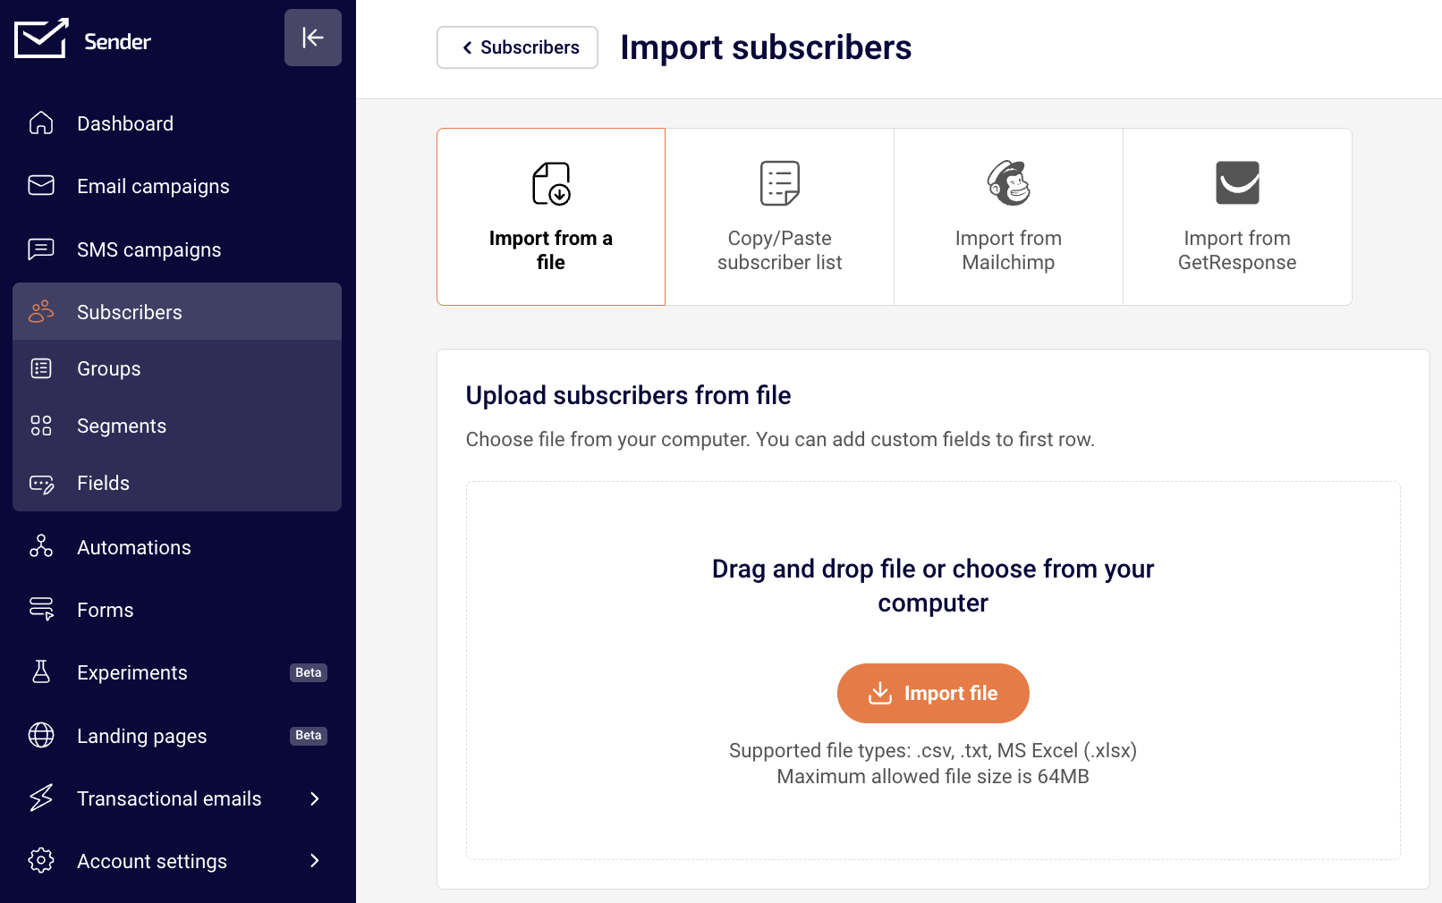This screenshot has height=903, width=1442.
Task: Open Groups in the sidebar
Action: (109, 368)
